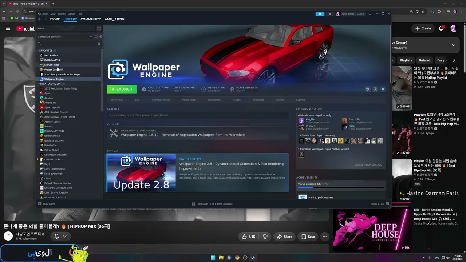Show Wallpaper Engine info icon

(x=375, y=89)
